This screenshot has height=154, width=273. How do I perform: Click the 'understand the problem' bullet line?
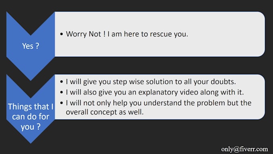(x=159, y=103)
